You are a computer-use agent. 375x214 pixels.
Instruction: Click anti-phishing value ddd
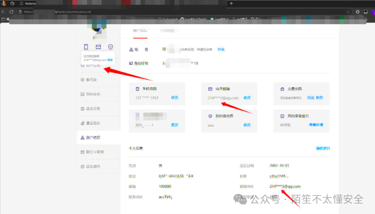click(211, 125)
